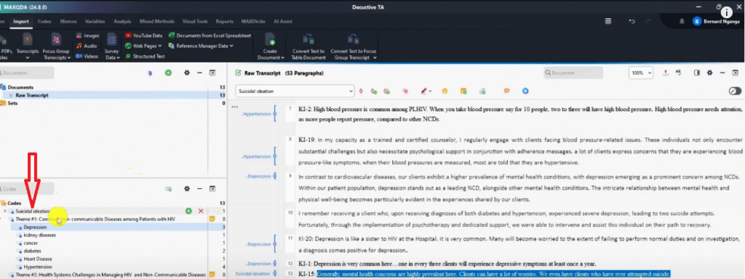Image resolution: width=745 pixels, height=279 pixels.
Task: Select Theme #2 Health Systems Challenges code
Action: click(x=111, y=275)
